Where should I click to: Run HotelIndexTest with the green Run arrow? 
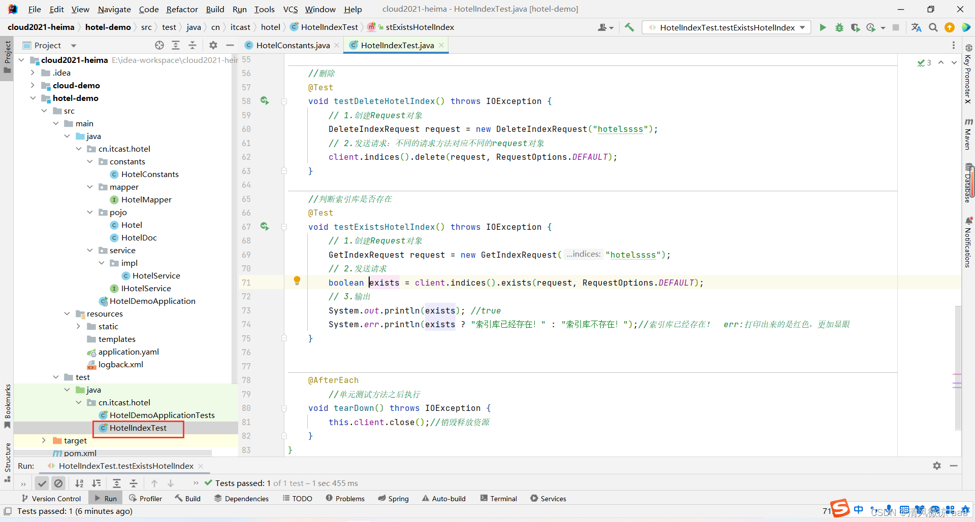823,27
